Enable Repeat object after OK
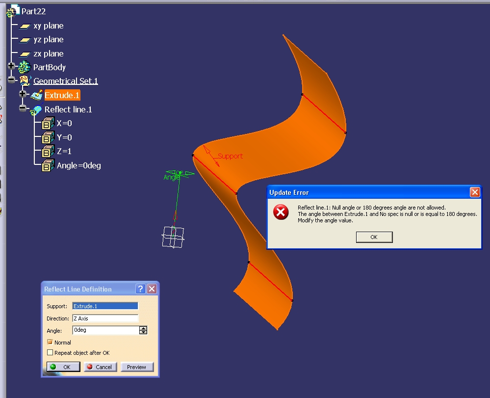Viewport: 490px width, 398px height. click(x=50, y=352)
